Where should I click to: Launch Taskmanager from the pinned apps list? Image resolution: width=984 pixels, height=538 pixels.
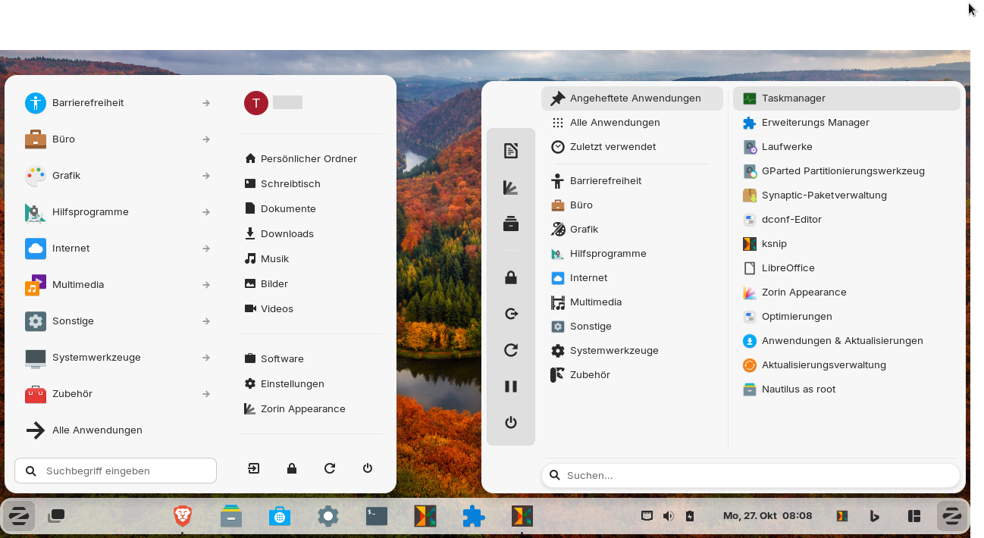(x=793, y=99)
